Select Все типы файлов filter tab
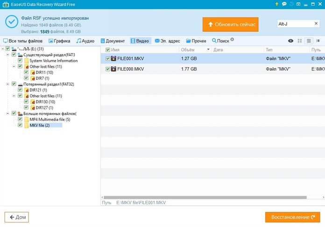The height and width of the screenshot is (227, 325). click(23, 41)
